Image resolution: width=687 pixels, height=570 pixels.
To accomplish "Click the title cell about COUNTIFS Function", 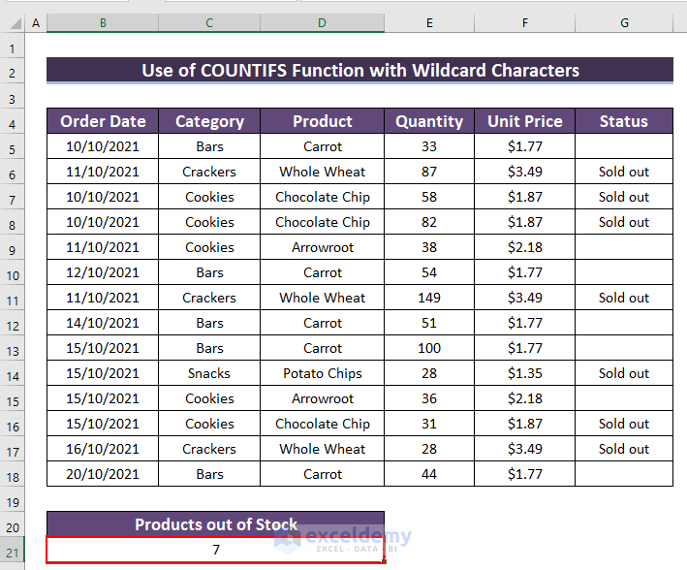I will [359, 70].
